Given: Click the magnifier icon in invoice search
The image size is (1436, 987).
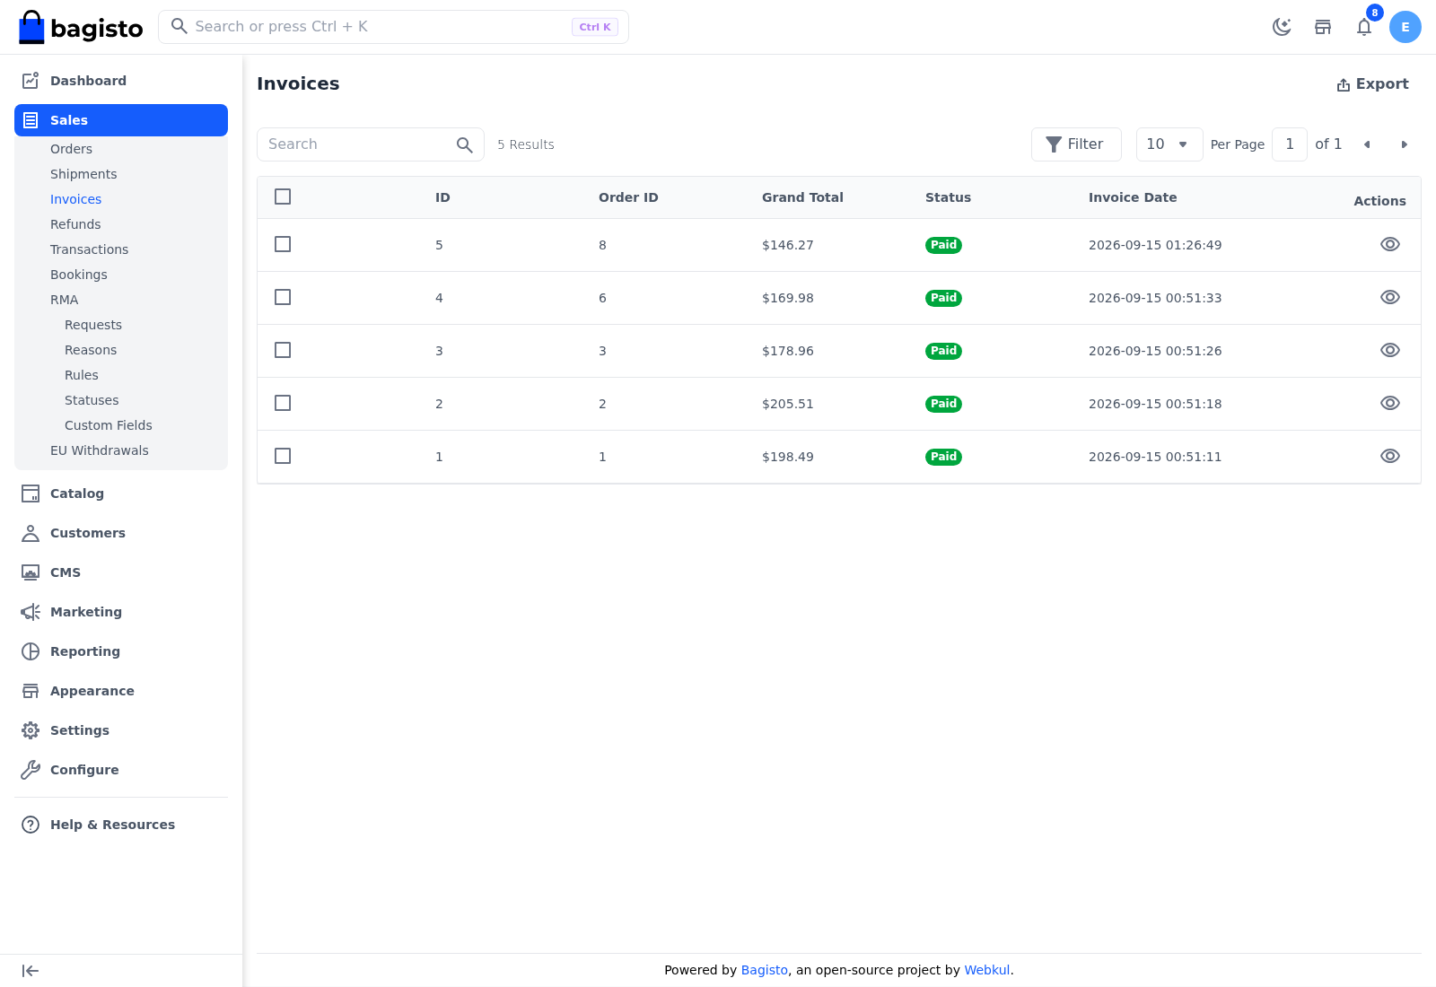Looking at the screenshot, I should (464, 144).
